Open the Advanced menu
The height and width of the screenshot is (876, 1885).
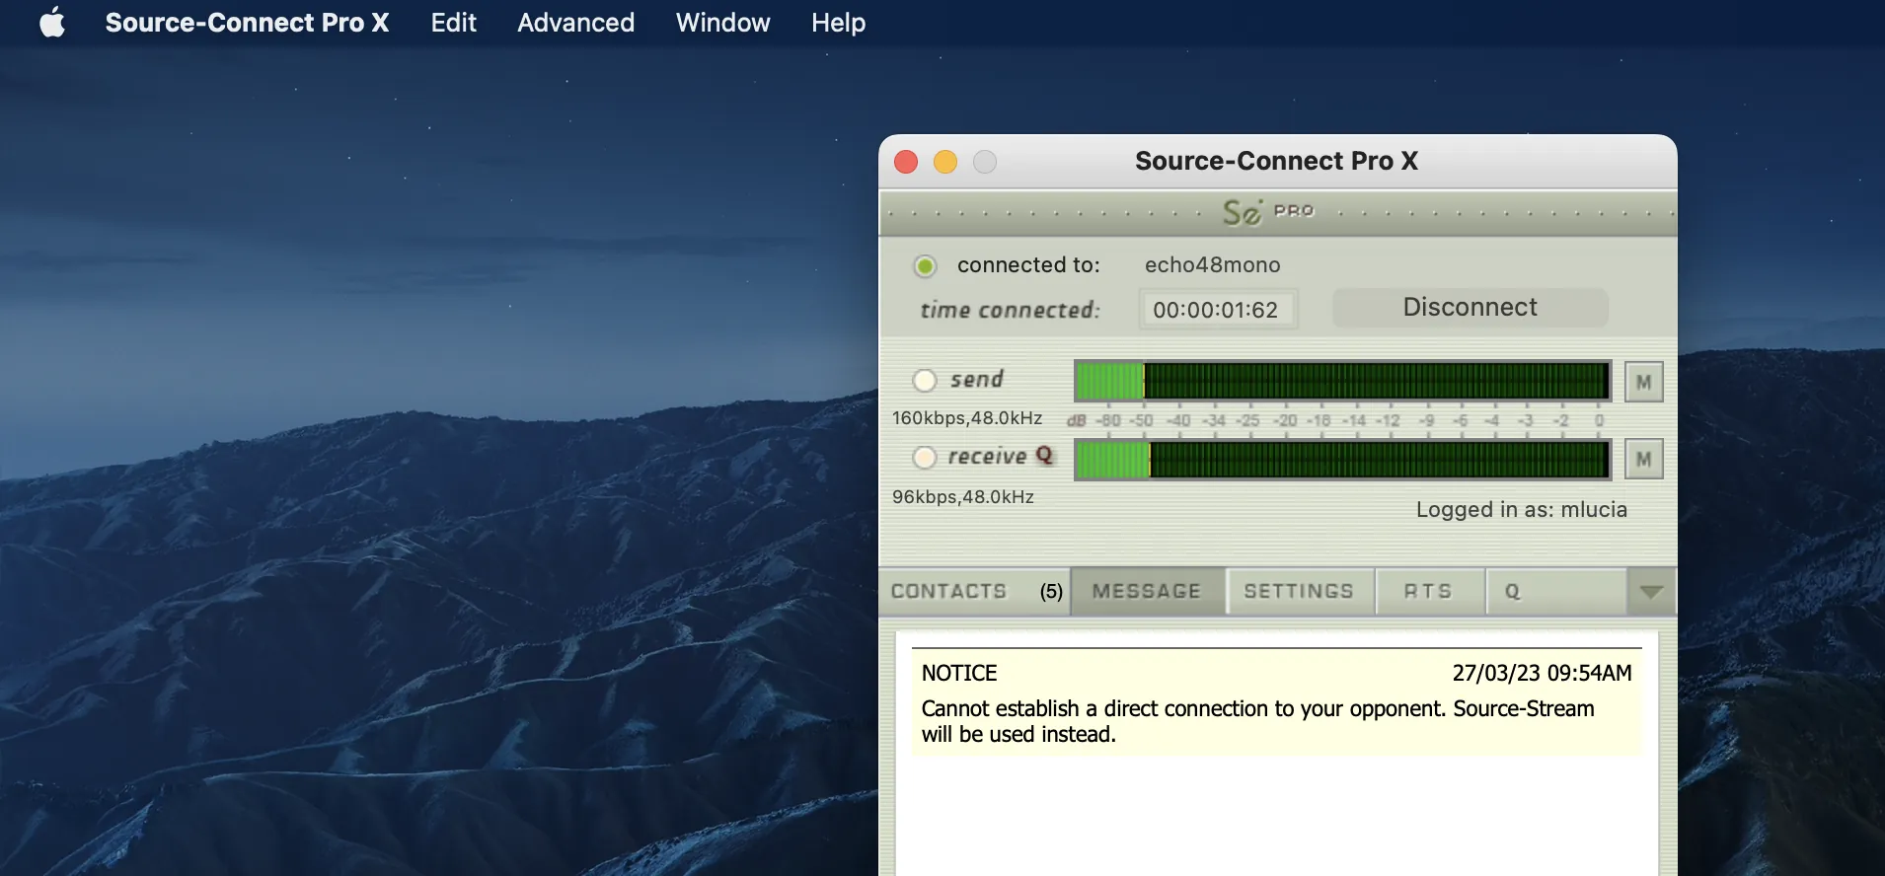coord(575,22)
